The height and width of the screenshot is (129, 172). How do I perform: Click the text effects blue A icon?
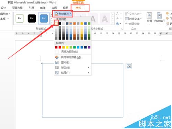[117, 24]
